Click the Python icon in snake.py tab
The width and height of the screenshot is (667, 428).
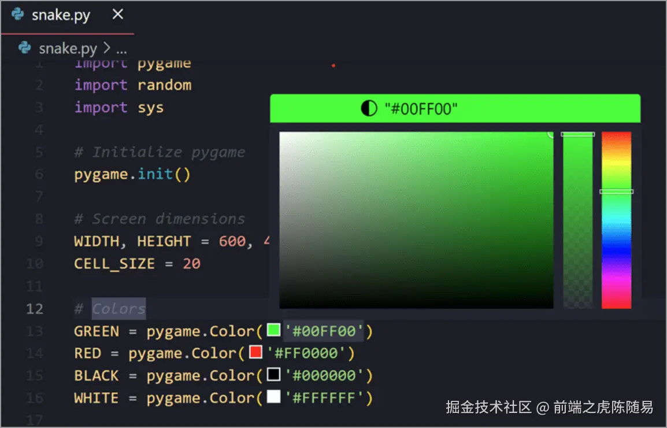[x=17, y=14]
